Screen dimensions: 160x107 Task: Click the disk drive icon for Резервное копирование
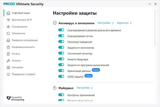[x=8, y=40]
